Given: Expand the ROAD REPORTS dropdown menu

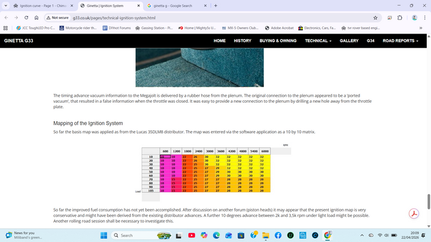Looking at the screenshot, I should [x=399, y=41].
